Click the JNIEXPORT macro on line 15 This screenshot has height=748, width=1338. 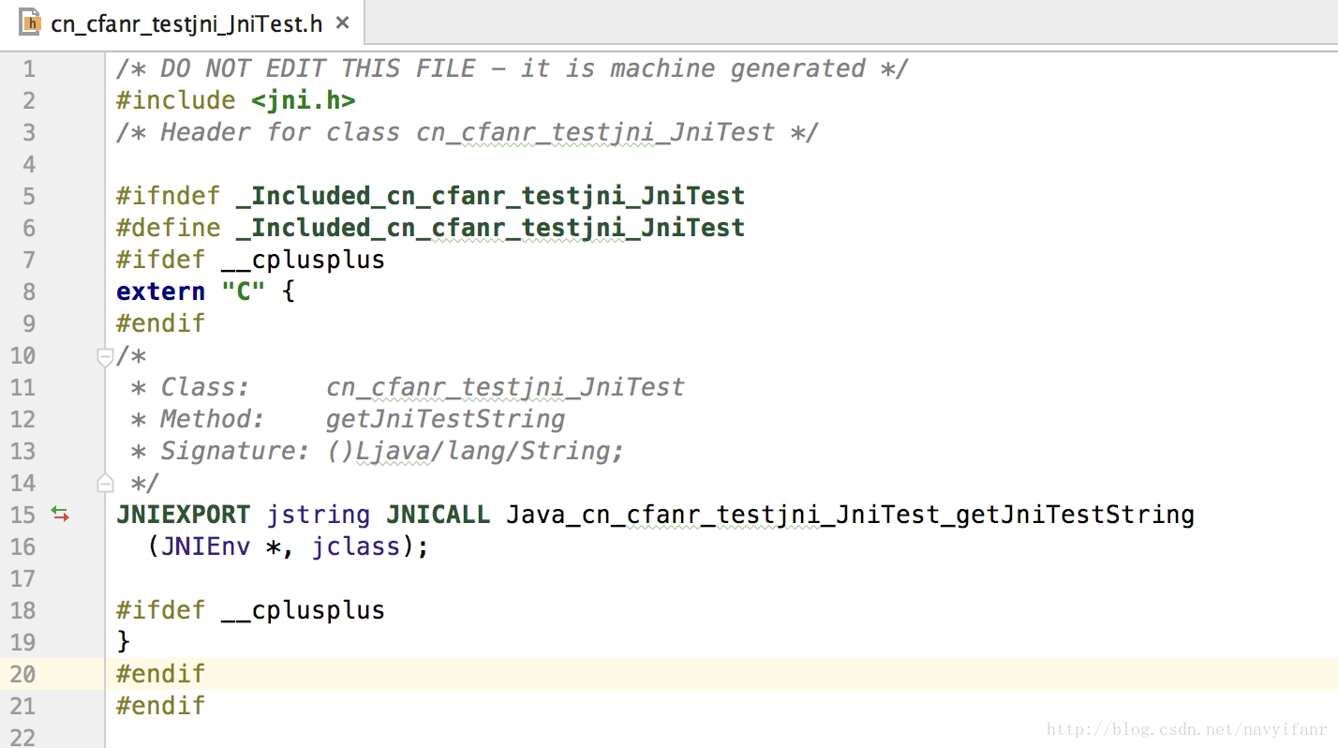tap(183, 515)
